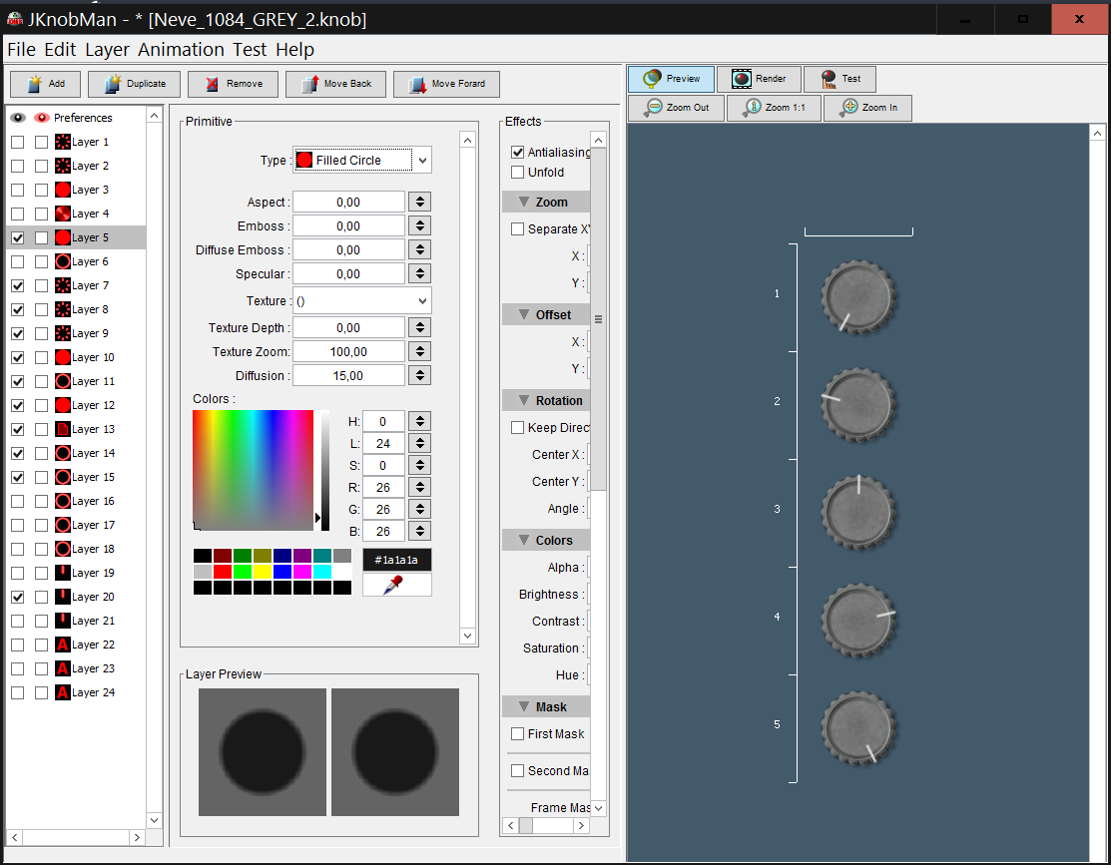Click the Emboss value field
1111x865 pixels.
tap(348, 226)
